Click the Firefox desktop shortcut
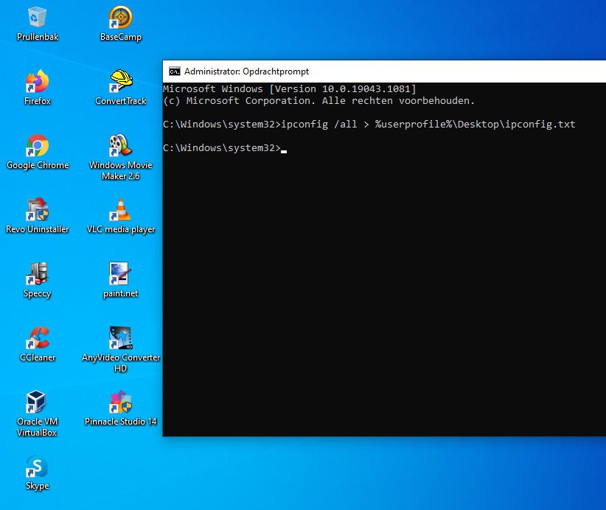 coord(37,82)
